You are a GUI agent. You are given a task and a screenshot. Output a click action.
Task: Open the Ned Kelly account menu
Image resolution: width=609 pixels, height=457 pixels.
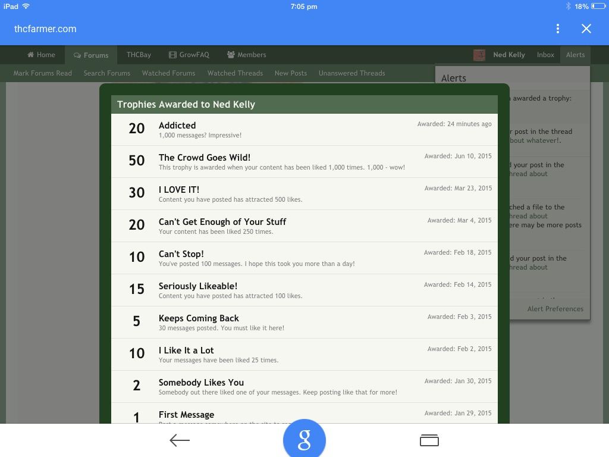[509, 55]
